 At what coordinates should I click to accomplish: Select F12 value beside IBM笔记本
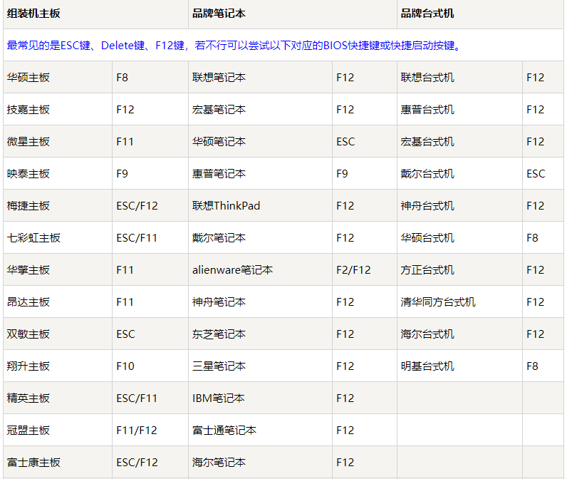click(x=345, y=398)
